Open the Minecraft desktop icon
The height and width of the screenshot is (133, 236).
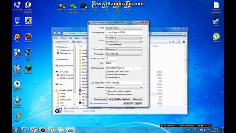coord(28,69)
